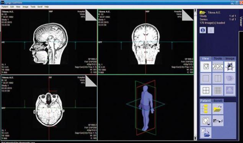
Task: Choose the 2x2 grid layout icon
Action: coord(206,90)
